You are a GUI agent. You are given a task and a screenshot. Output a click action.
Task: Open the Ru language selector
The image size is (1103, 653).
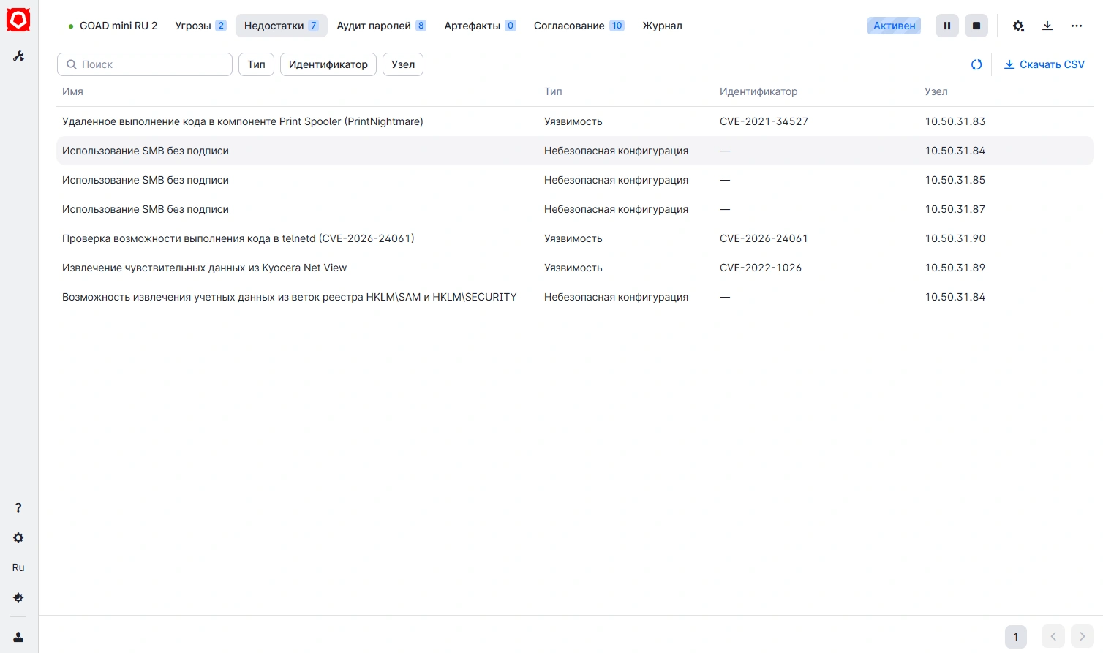[x=18, y=567]
